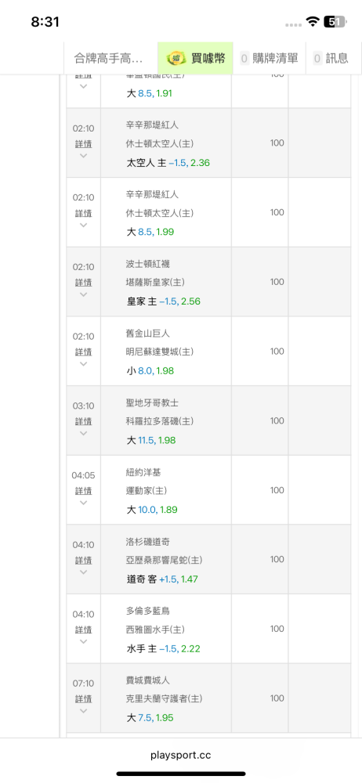Expand chevron for 多倫多藍鳥 game
The image size is (362, 783).
point(84,641)
